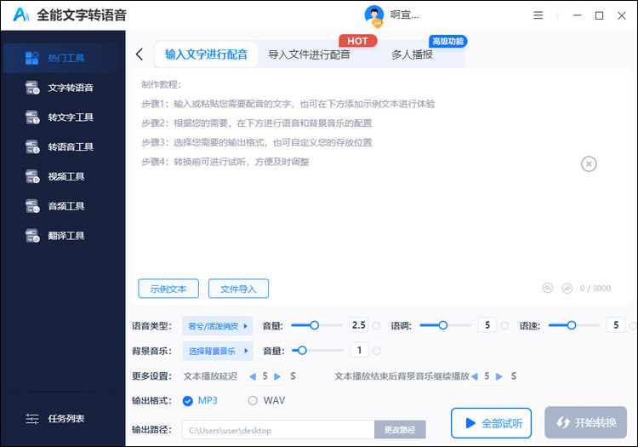Open 任务列表 at the sidebar bottom
Screen dimensions: 638x447
click(x=62, y=418)
